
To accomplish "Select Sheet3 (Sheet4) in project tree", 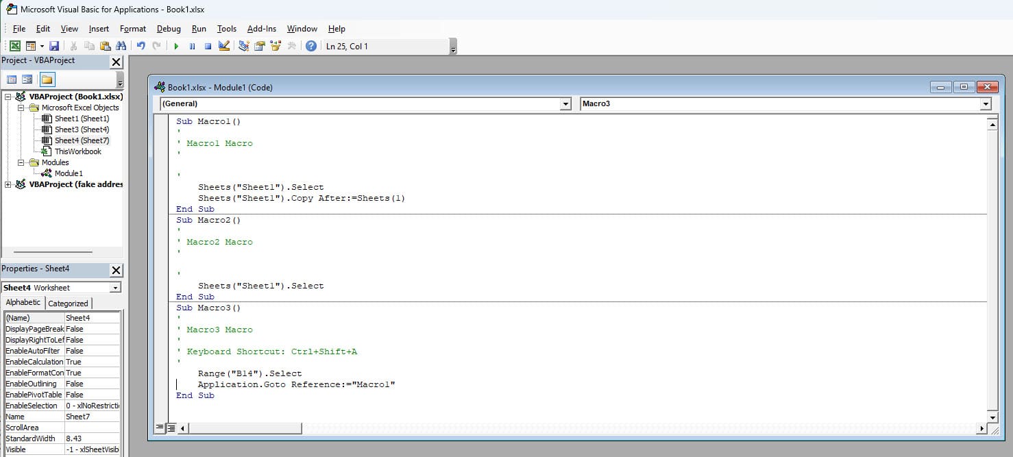I will 82,129.
